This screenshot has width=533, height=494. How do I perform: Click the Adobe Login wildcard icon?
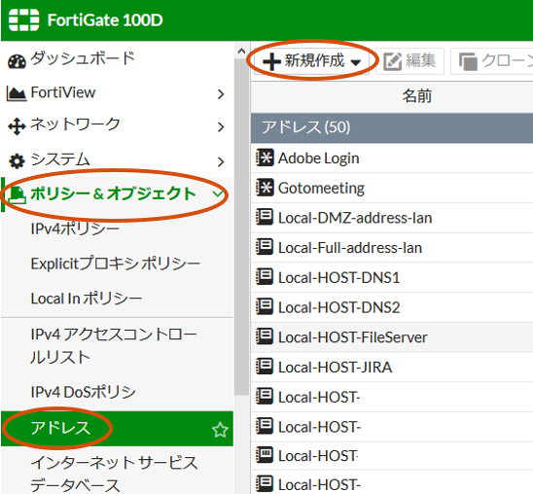click(x=265, y=158)
